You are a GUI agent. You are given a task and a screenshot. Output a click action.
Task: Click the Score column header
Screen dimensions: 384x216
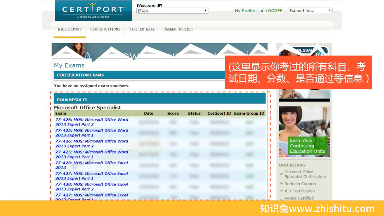[173, 113]
